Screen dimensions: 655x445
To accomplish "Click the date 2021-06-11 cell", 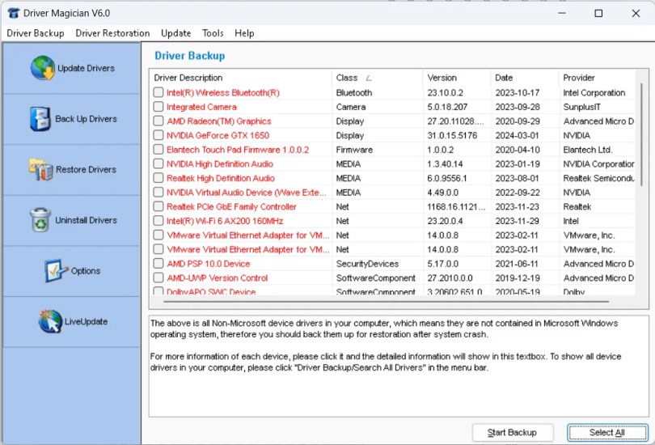I will click(518, 264).
